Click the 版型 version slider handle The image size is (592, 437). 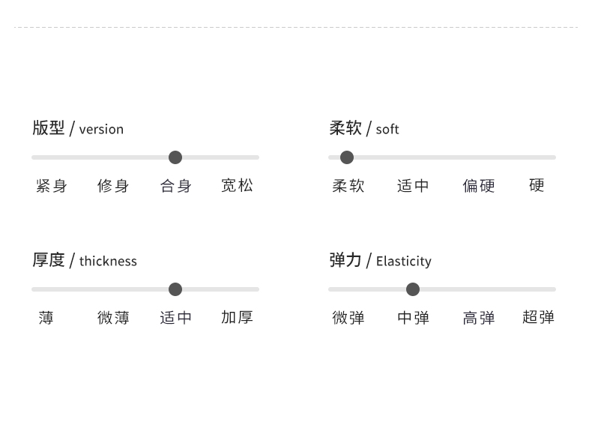pos(175,157)
